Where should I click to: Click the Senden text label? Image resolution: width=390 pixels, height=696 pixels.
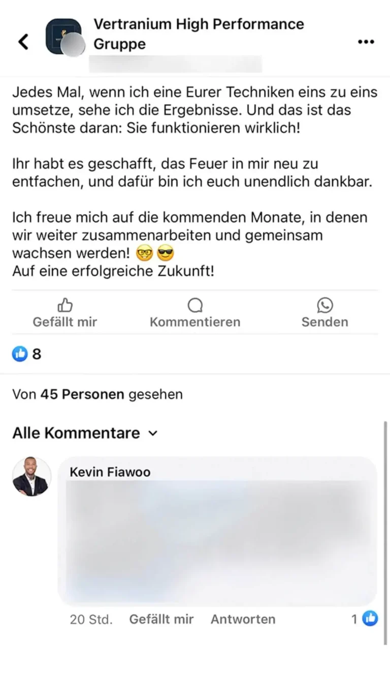pyautogui.click(x=325, y=322)
